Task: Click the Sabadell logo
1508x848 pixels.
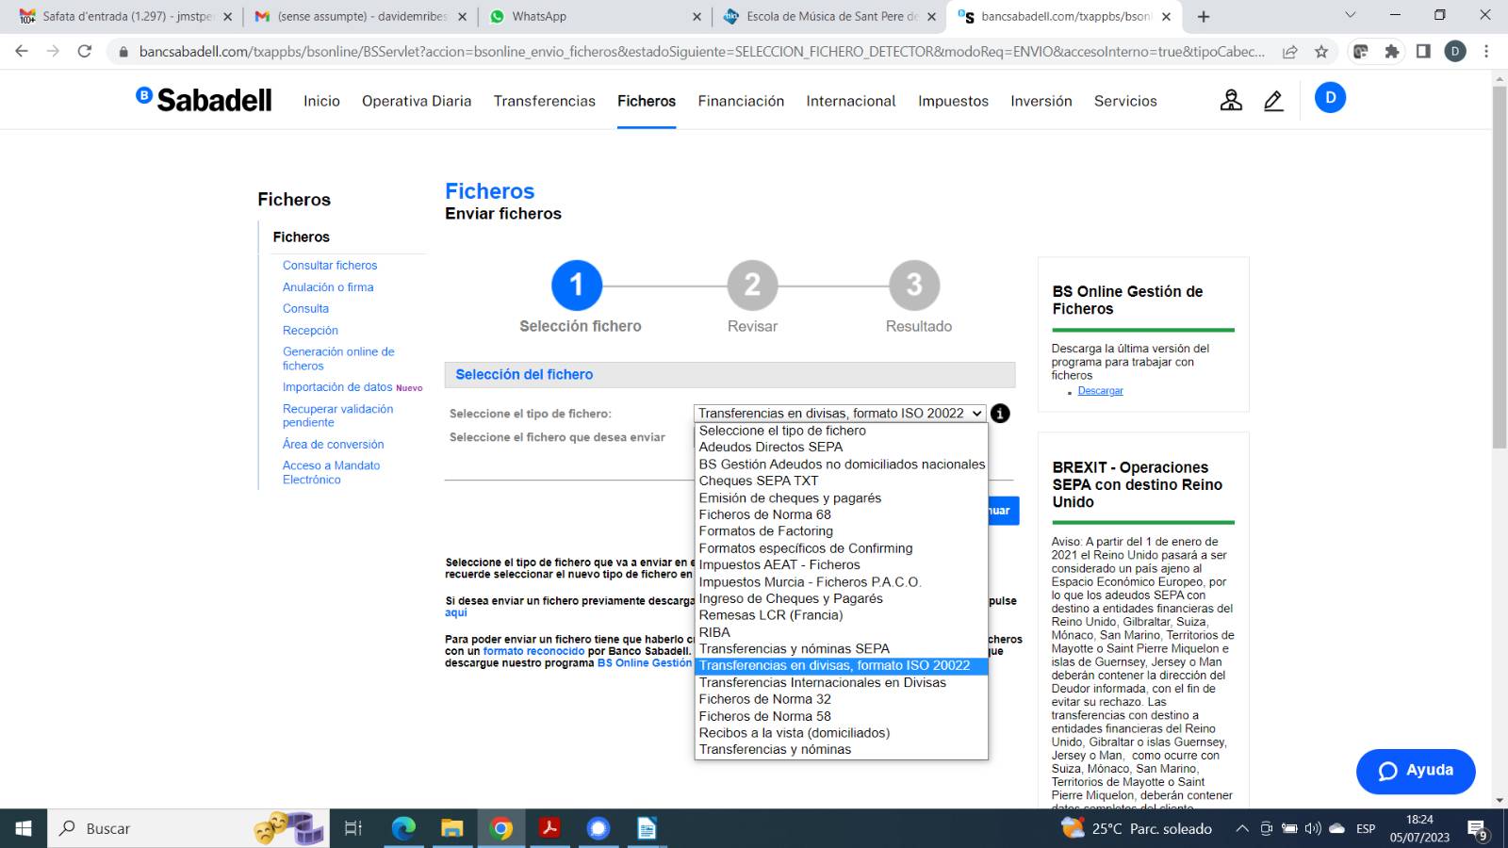Action: 205,100
